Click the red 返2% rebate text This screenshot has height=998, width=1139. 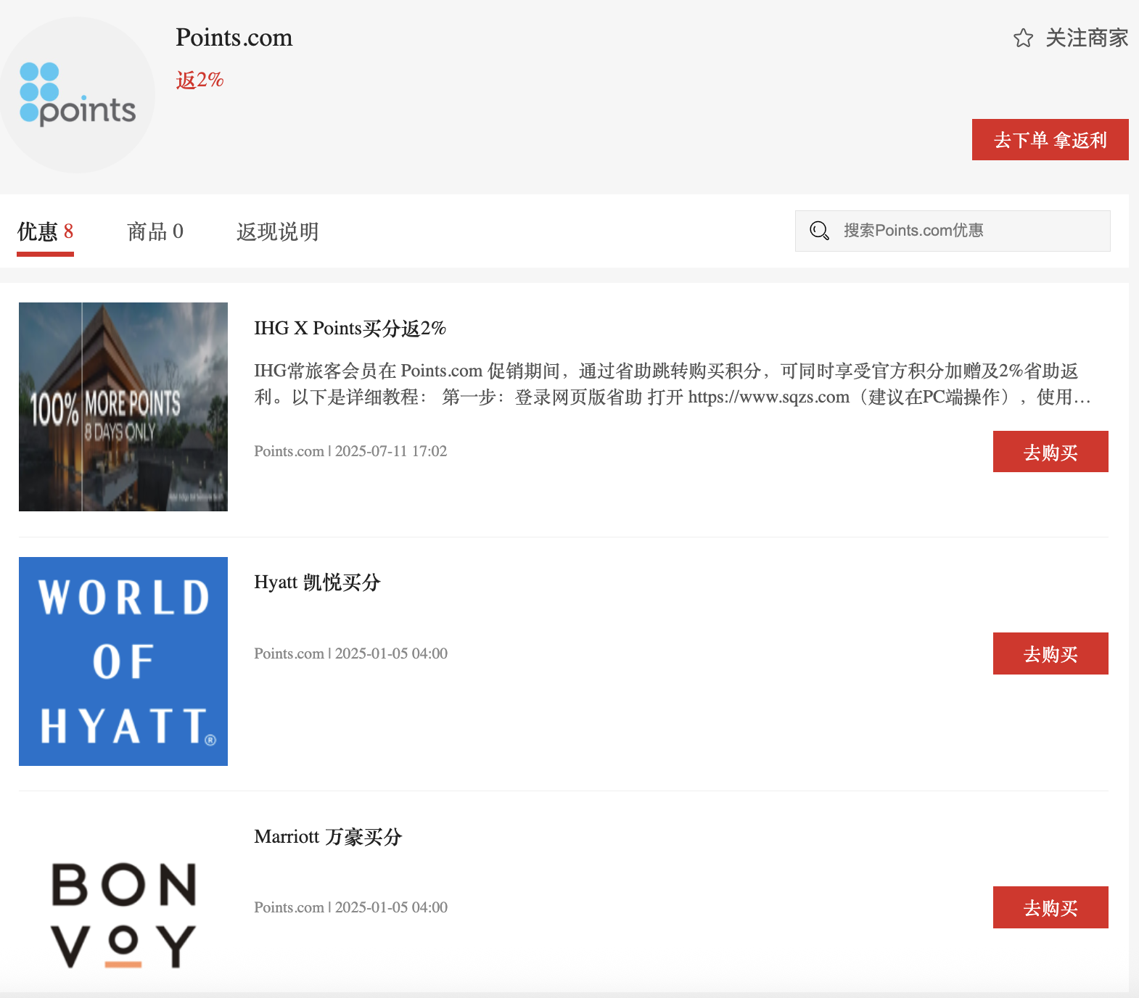[200, 80]
